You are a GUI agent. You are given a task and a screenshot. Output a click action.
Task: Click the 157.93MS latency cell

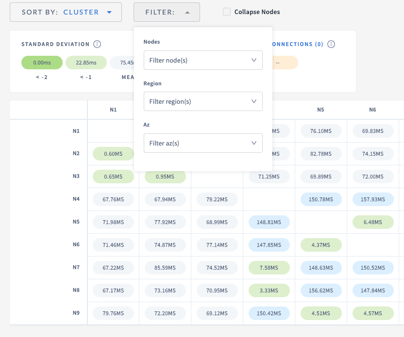tap(373, 199)
